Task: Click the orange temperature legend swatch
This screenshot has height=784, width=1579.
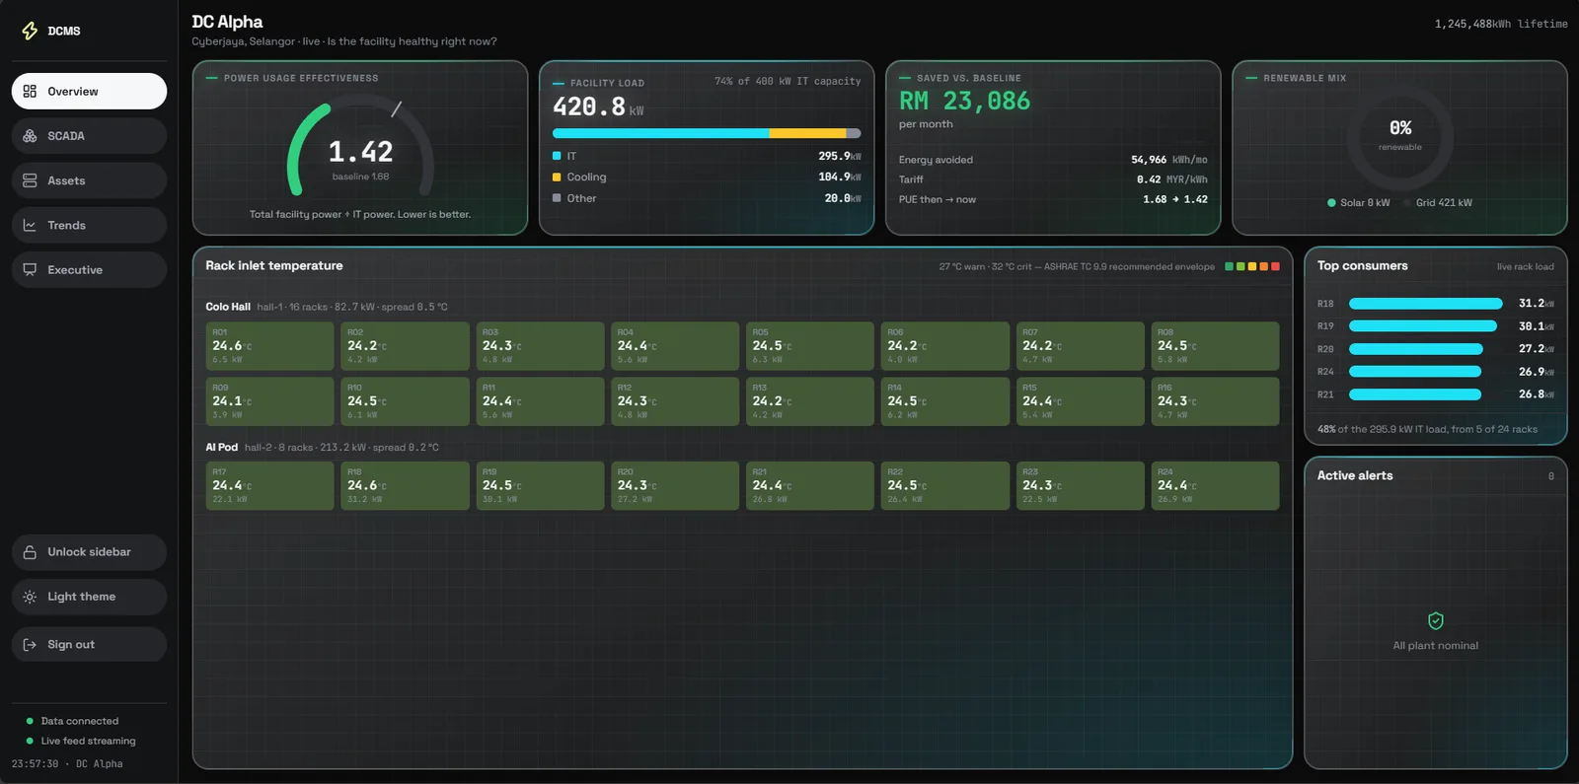Action: click(x=1264, y=266)
